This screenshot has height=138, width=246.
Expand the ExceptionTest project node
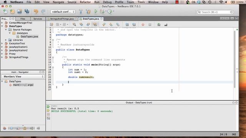pyautogui.click(x=2, y=43)
